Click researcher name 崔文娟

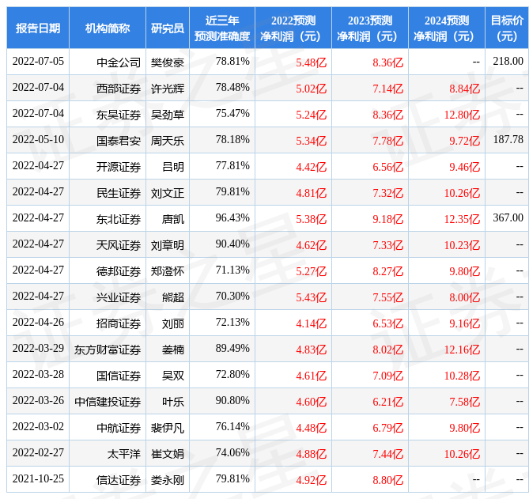click(x=168, y=454)
